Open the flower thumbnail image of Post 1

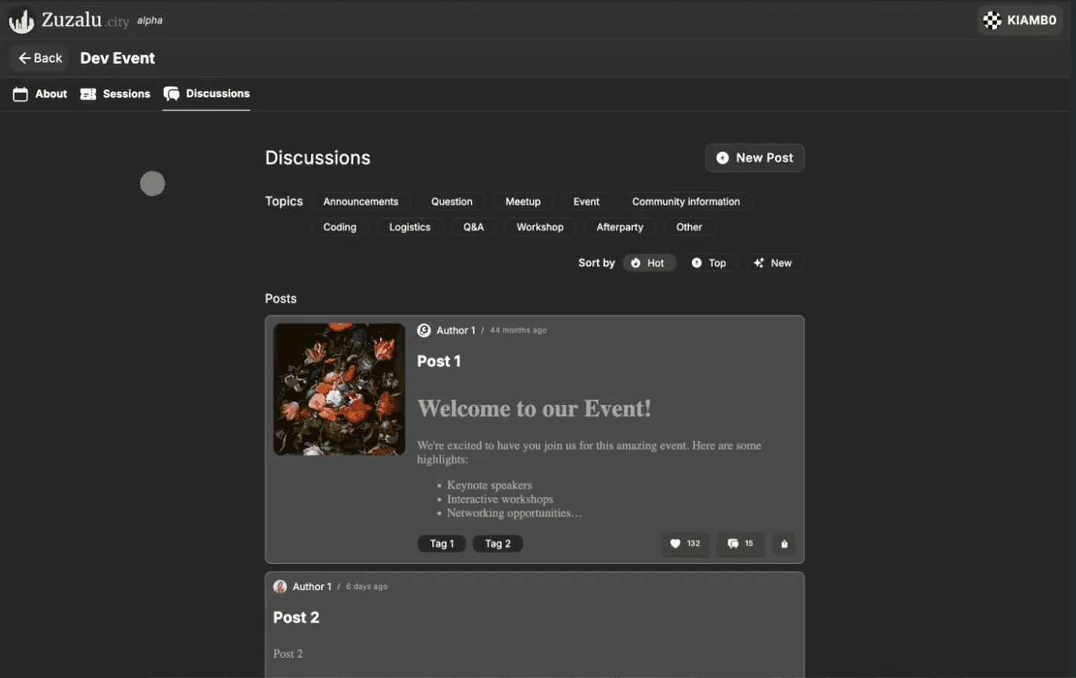pyautogui.click(x=339, y=389)
